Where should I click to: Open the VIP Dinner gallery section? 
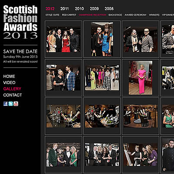[168, 15]
